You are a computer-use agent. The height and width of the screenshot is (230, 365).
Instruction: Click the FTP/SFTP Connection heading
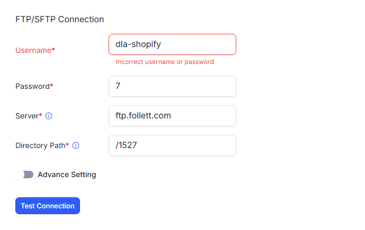59,20
